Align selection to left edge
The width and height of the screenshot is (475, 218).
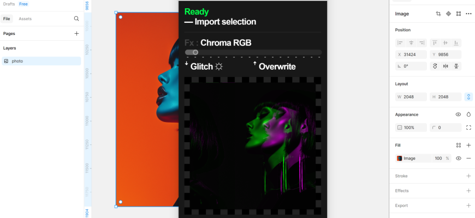(400, 43)
